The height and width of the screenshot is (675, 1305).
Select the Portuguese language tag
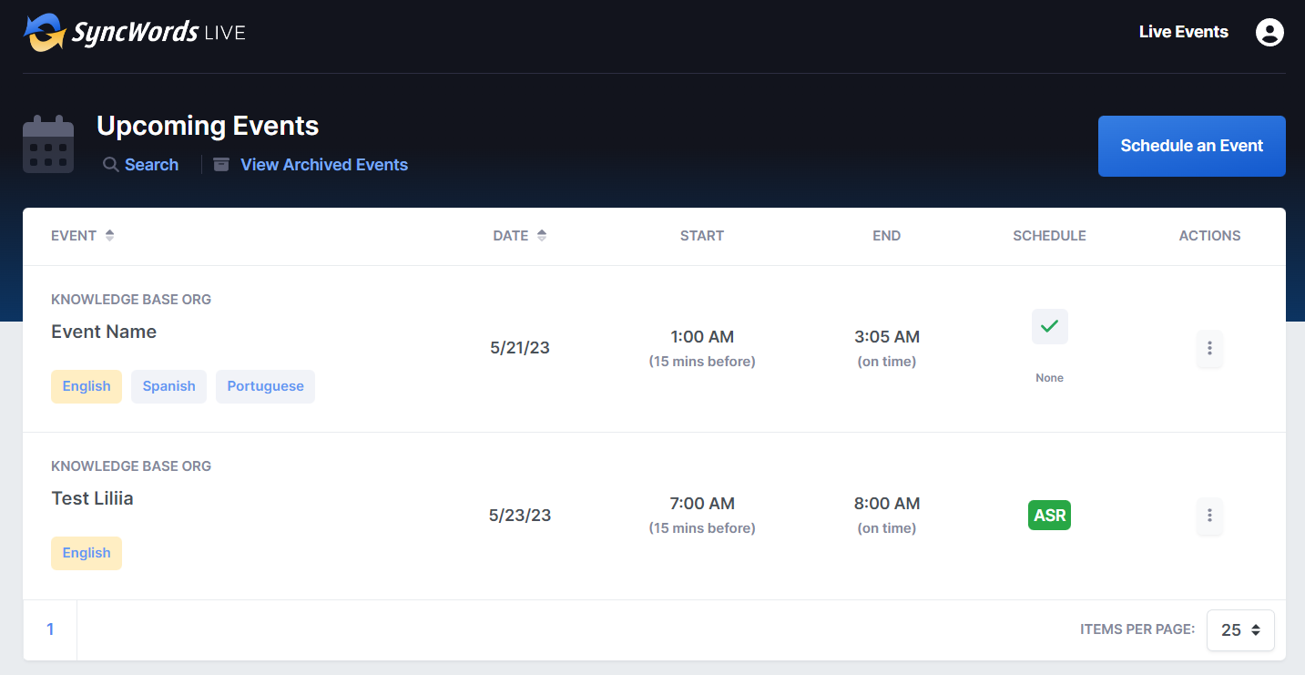point(265,386)
